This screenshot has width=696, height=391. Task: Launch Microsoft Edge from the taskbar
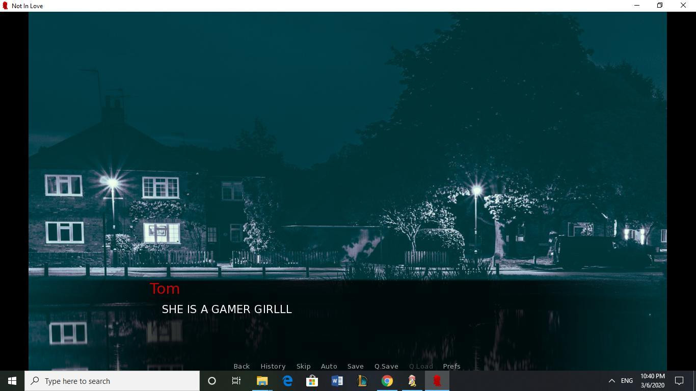[287, 381]
